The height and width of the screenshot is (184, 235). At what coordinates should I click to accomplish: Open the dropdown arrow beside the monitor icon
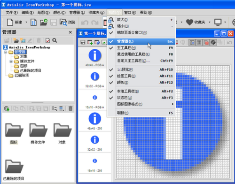225,22
